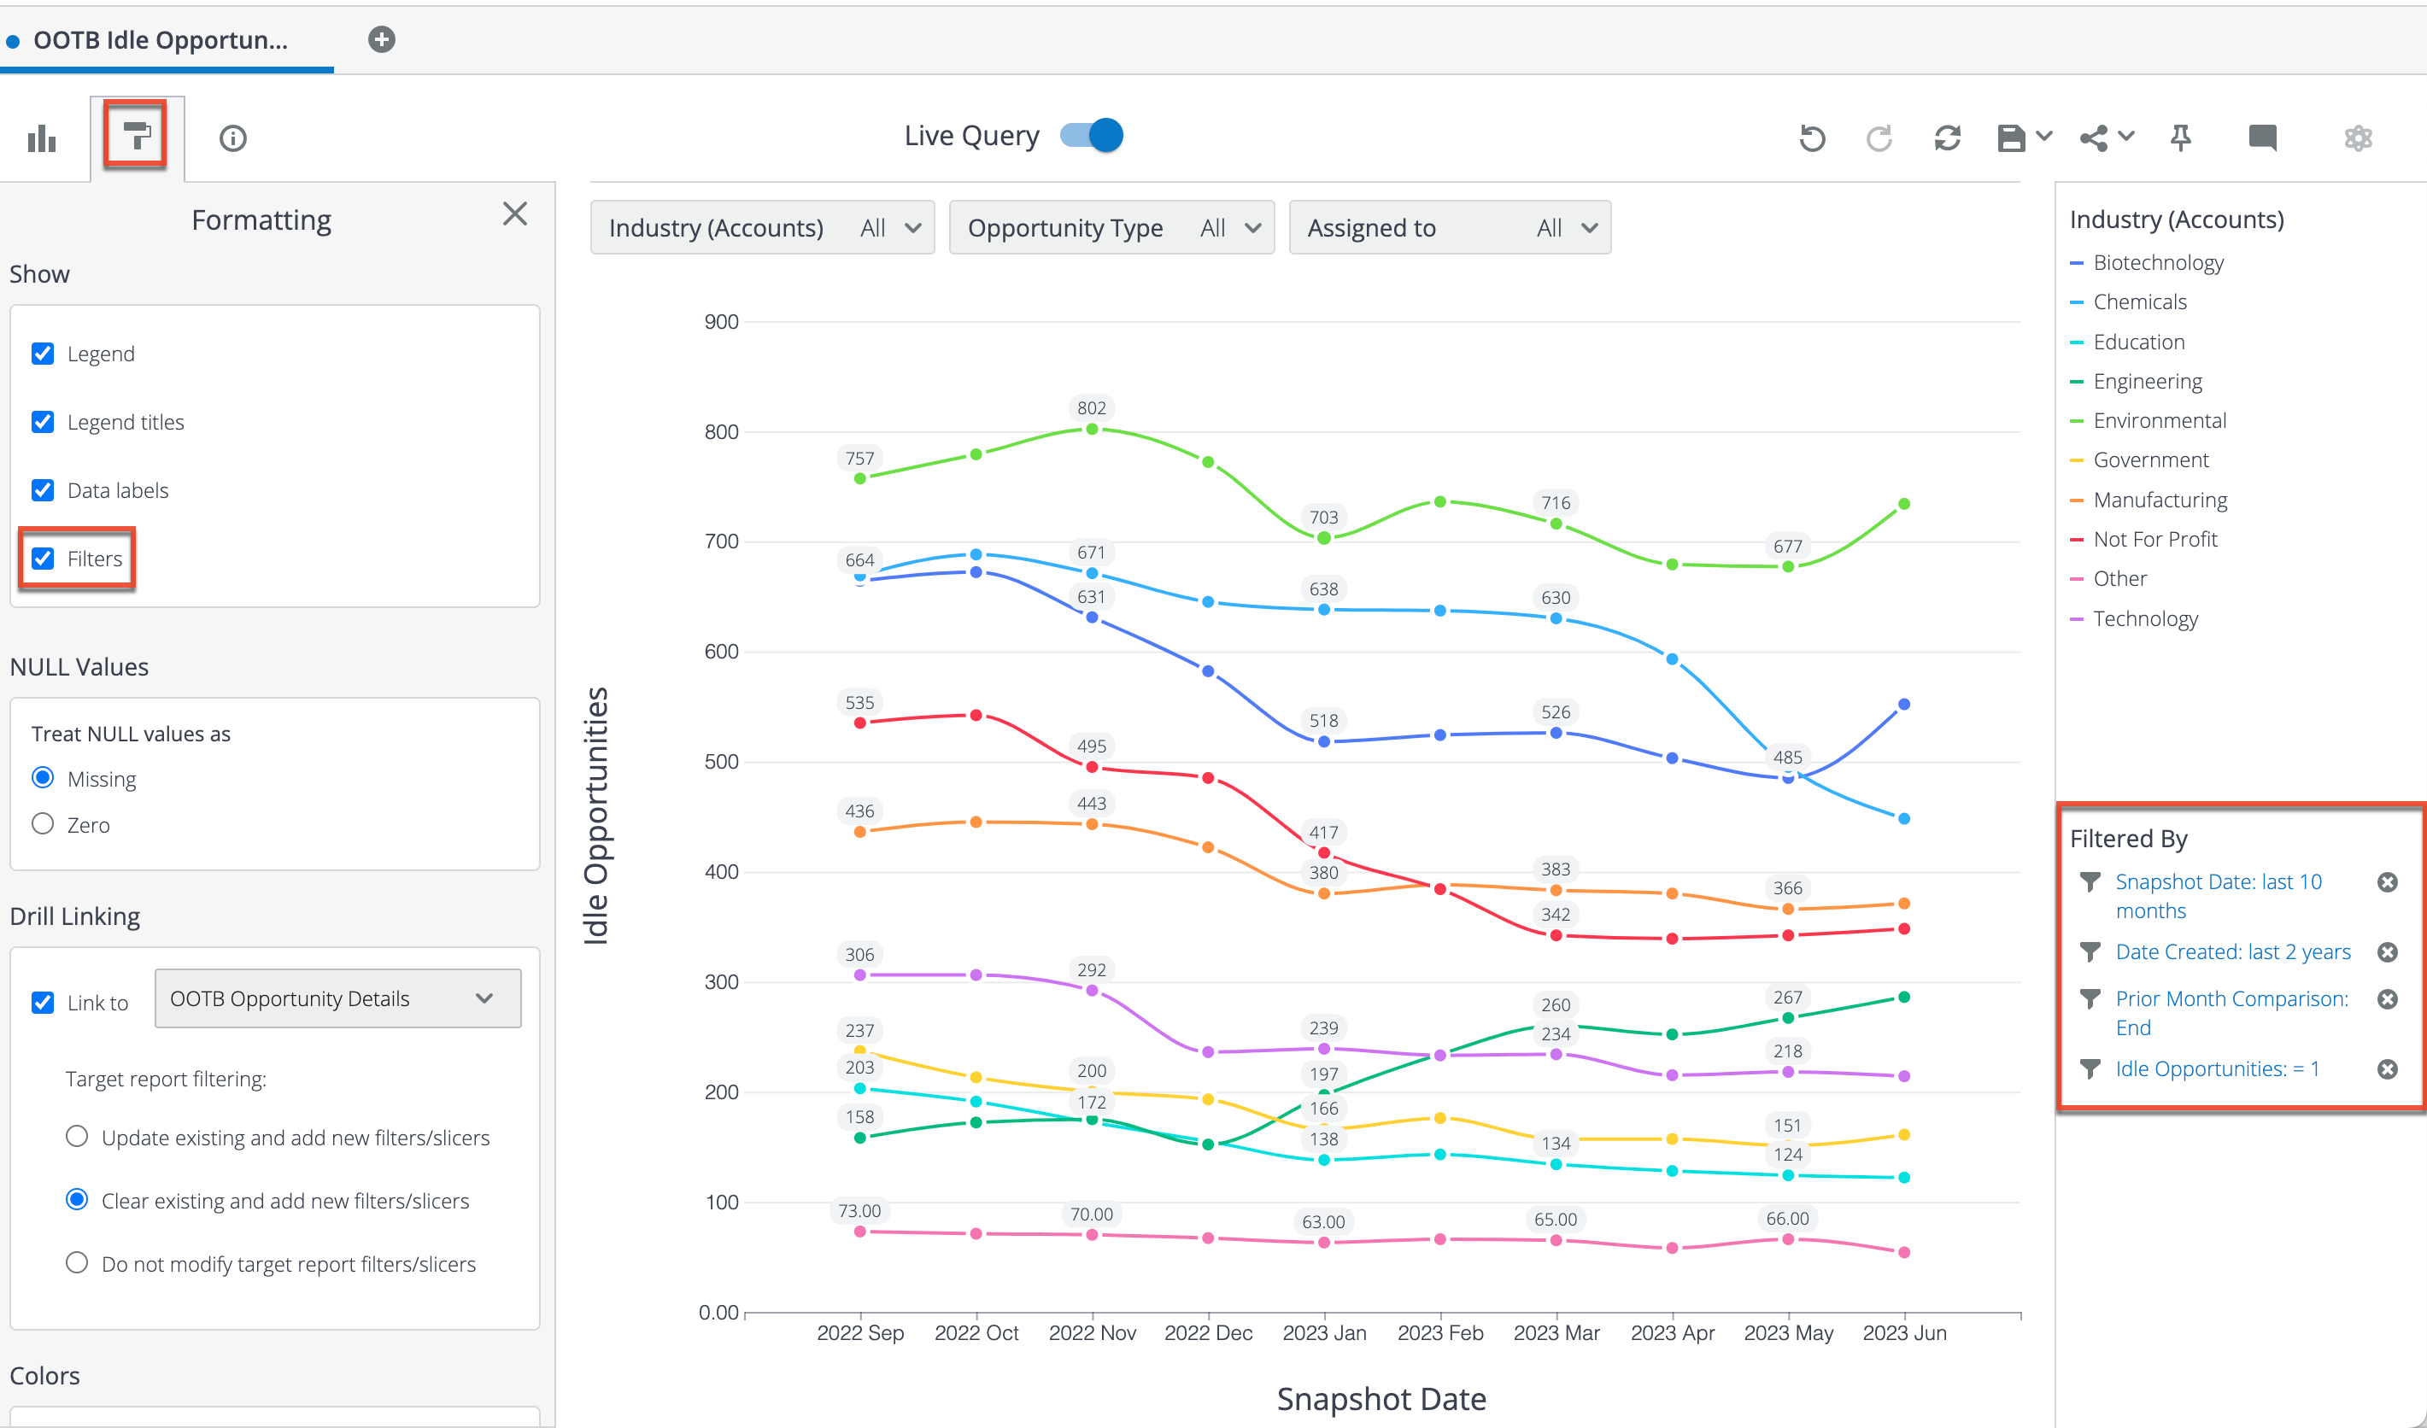Click funnel icon beside Idle Opportunities filter

click(x=2090, y=1068)
